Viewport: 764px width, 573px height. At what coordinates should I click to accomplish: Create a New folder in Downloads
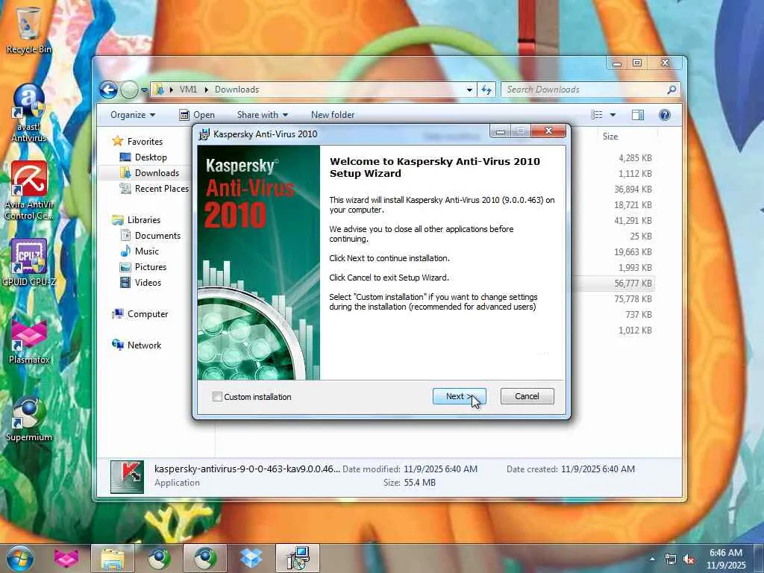click(x=333, y=115)
